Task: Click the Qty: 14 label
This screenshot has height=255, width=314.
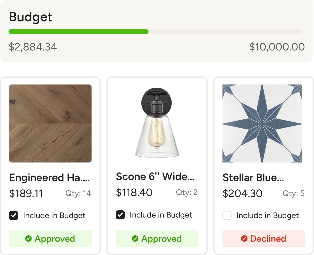Action: tap(78, 193)
